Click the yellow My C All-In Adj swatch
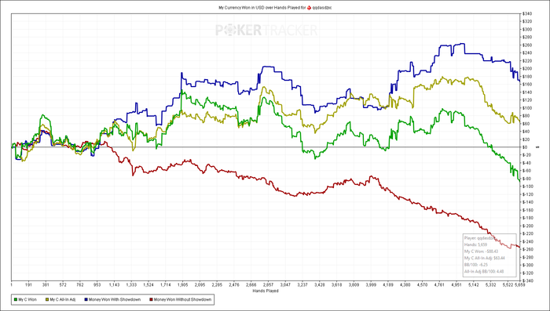Image resolution: width=550 pixels, height=311 pixels. click(x=47, y=299)
